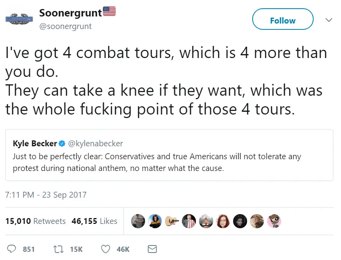Screen dimensions: 341x260
Task: Like the tweet with the heart icon
Action: [x=105, y=249]
